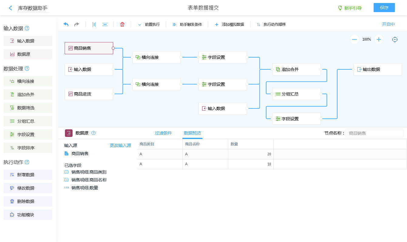Click the 数据源 panel icon
This screenshot has height=242, width=407.
point(69,133)
